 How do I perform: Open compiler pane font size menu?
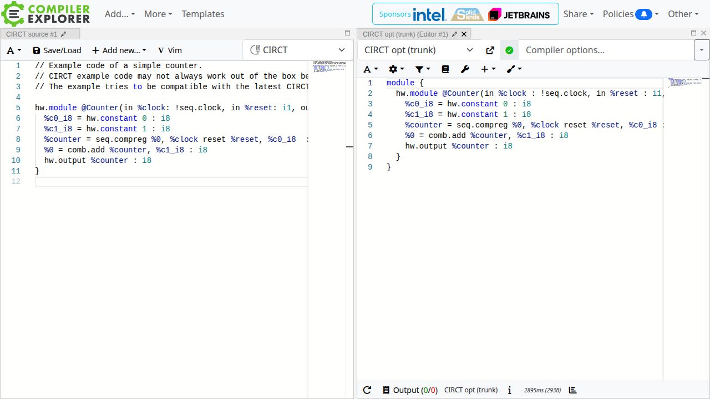(371, 69)
